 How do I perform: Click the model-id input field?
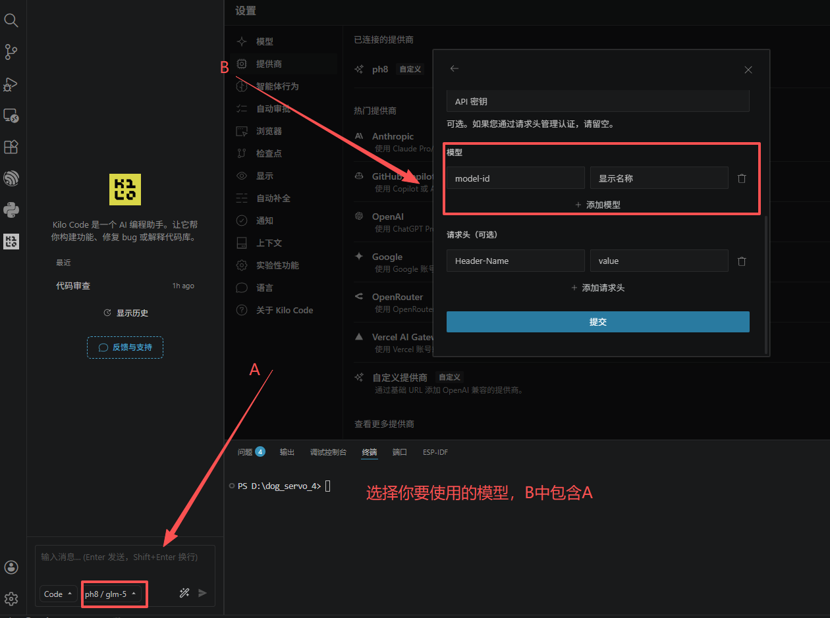515,178
